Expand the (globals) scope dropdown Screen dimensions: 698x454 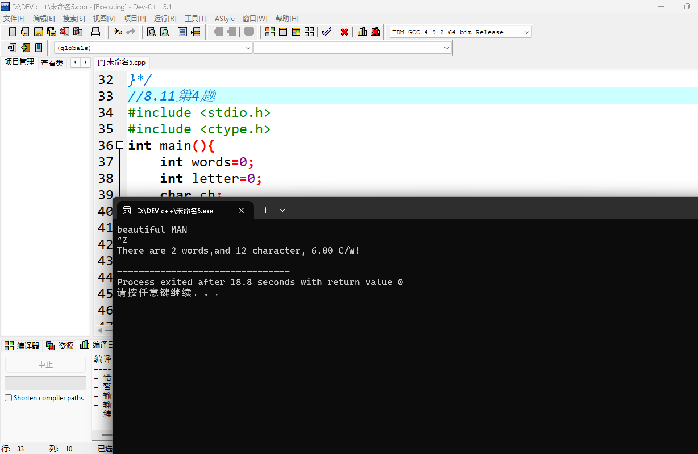248,48
